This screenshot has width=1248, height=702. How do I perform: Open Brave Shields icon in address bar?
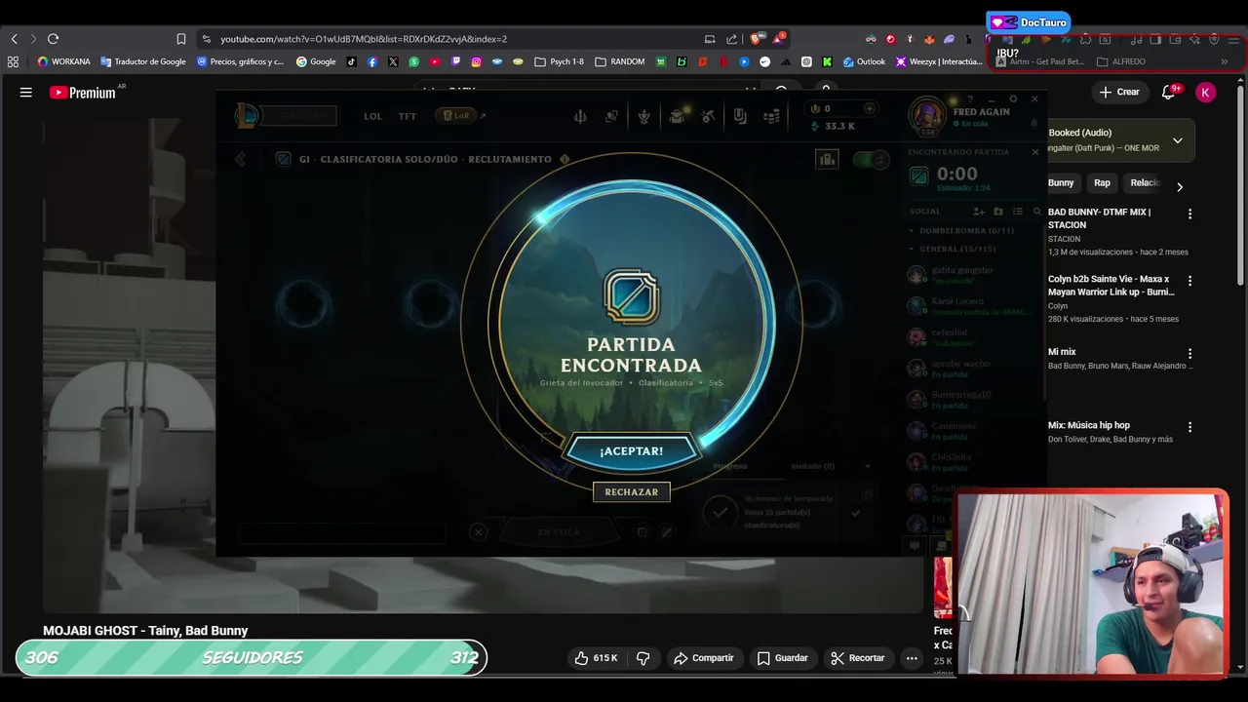pyautogui.click(x=755, y=39)
